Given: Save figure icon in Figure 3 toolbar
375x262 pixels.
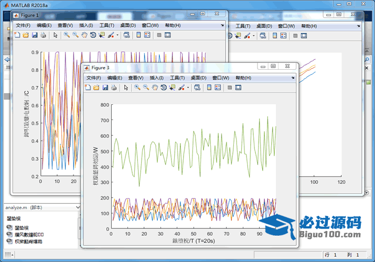Looking at the screenshot, I should (x=105, y=88).
